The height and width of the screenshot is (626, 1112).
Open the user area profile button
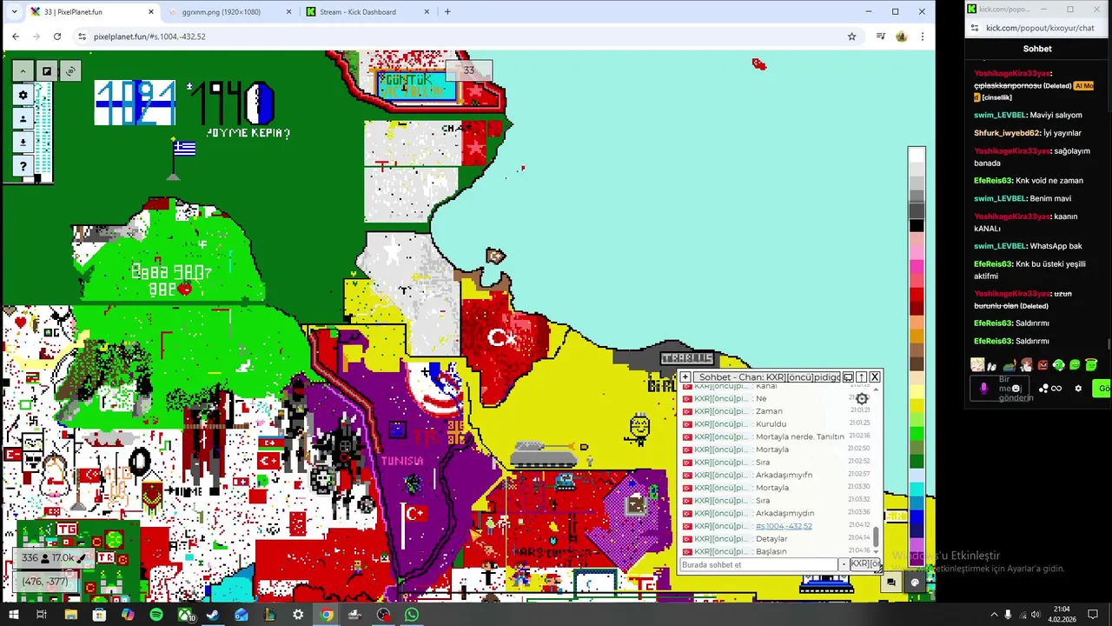23,118
